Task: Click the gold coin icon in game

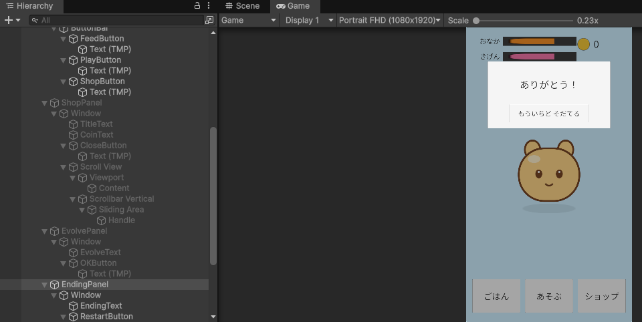Action: point(583,44)
